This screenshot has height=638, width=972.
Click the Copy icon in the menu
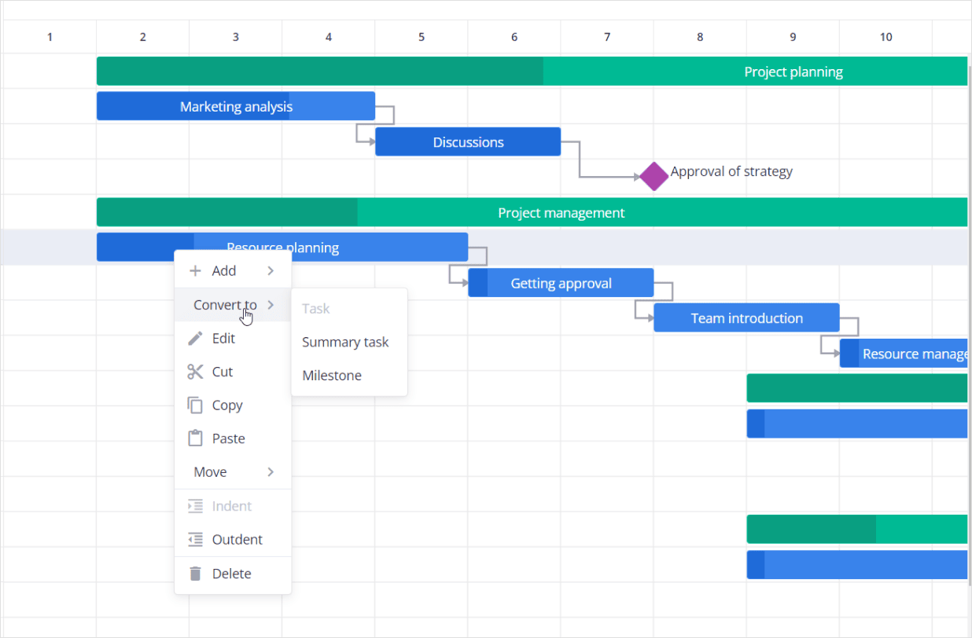pos(194,405)
